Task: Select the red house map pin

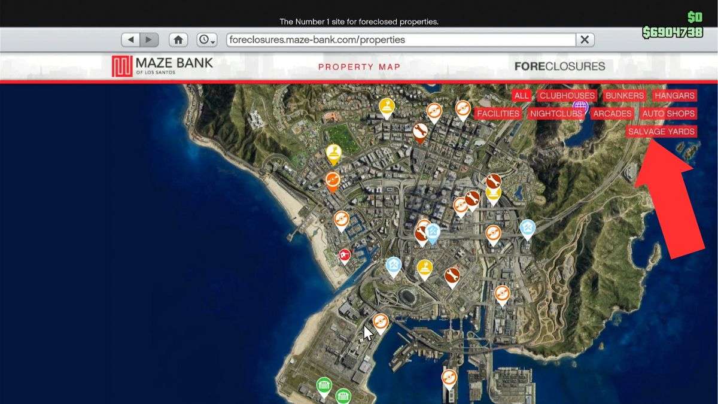Action: click(345, 255)
